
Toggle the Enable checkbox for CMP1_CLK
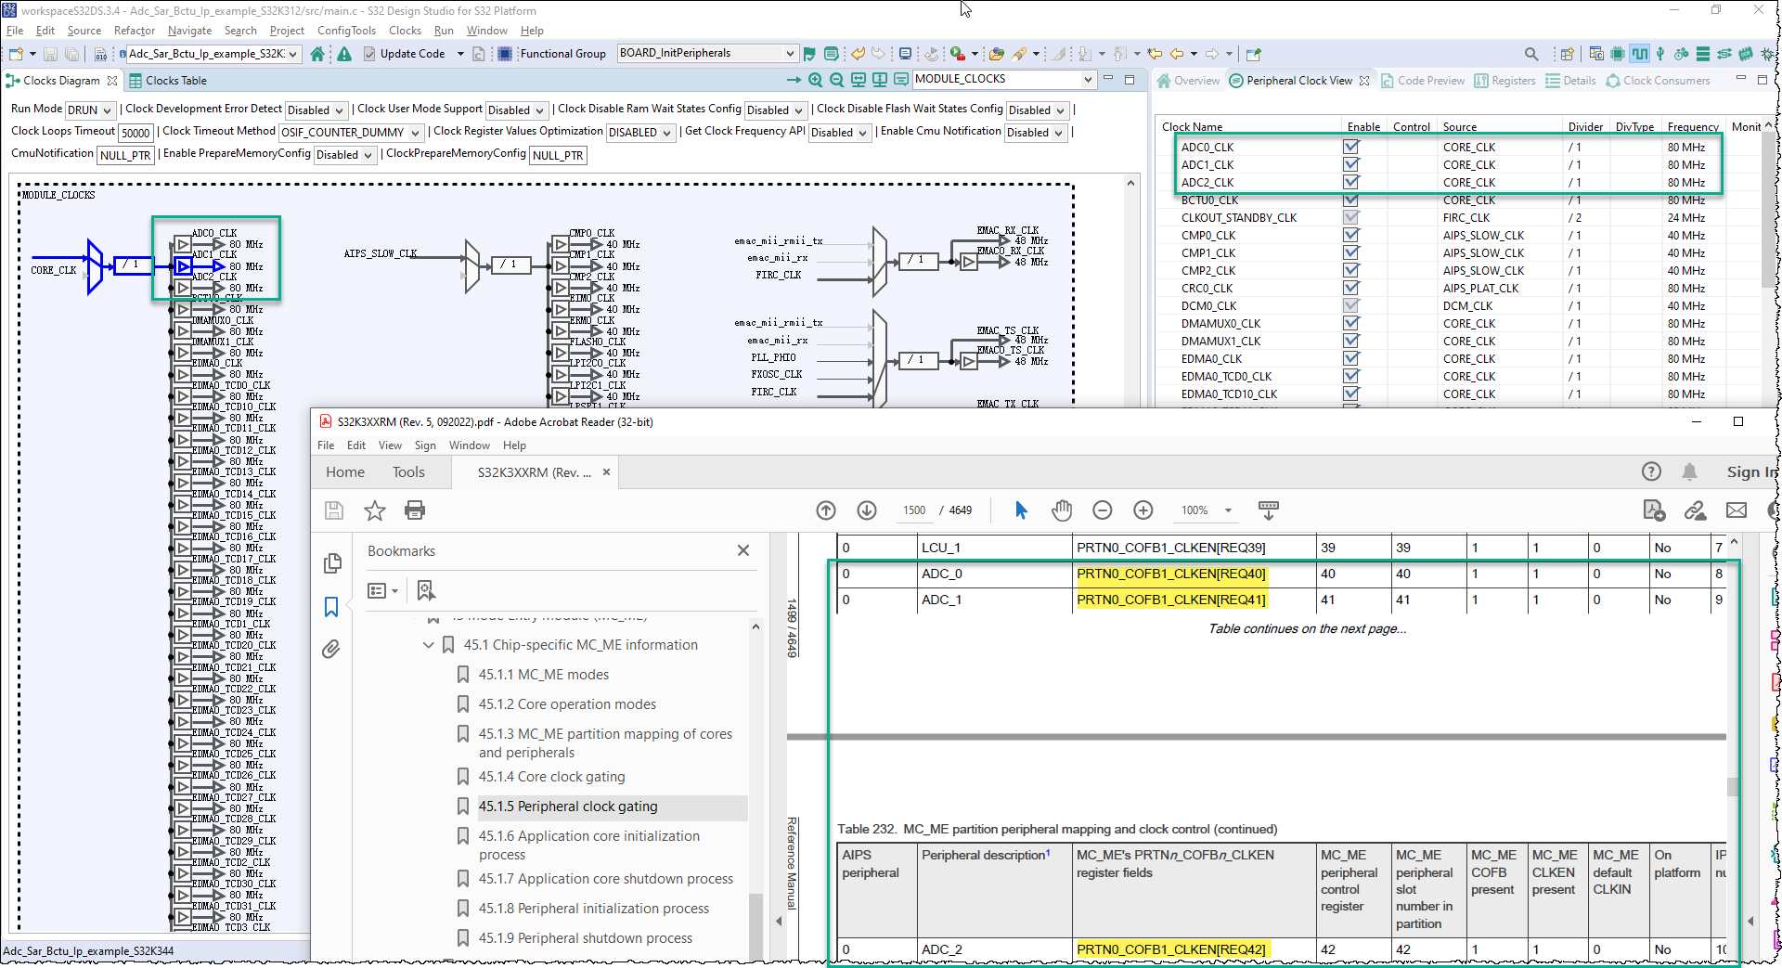pyautogui.click(x=1351, y=252)
